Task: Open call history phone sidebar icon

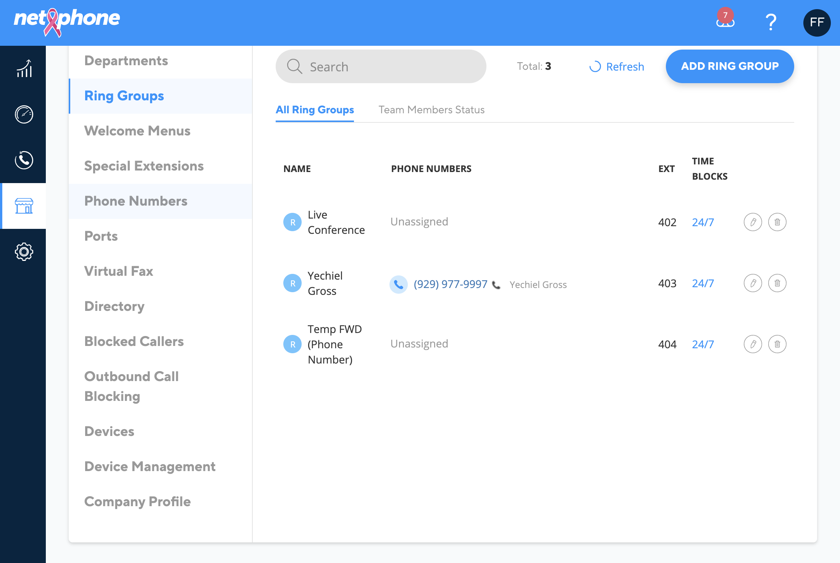Action: pos(24,160)
